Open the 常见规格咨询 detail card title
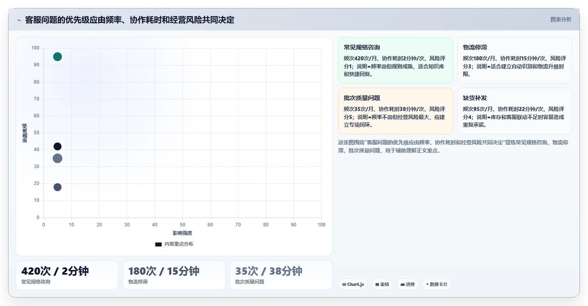The width and height of the screenshot is (588, 306). (x=362, y=47)
